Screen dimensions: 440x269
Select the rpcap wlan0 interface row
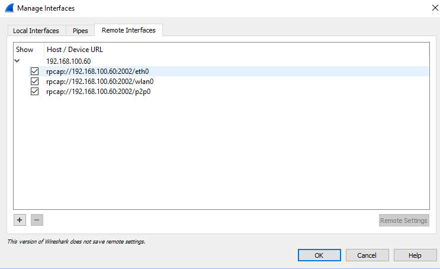click(100, 82)
